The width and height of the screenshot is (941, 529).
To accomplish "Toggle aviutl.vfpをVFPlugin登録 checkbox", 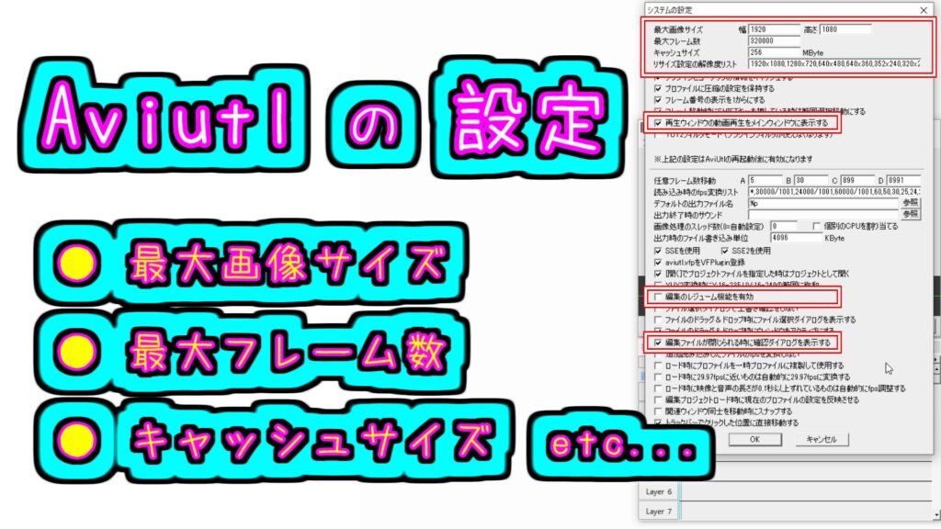I will (657, 261).
